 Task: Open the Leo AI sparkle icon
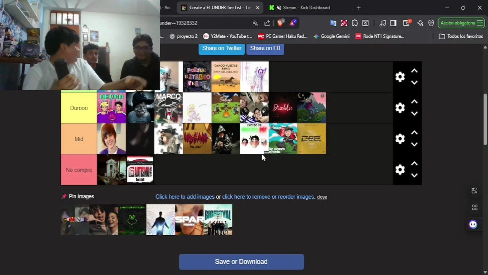[x=420, y=23]
